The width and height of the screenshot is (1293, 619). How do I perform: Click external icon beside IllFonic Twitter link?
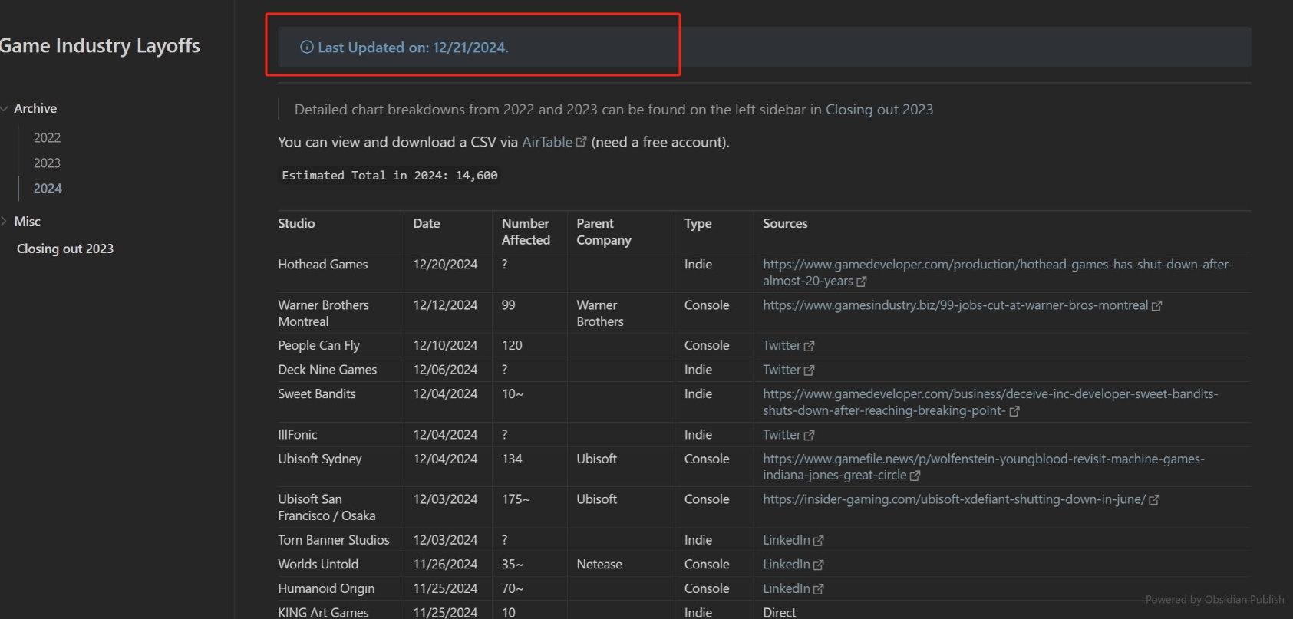pyautogui.click(x=809, y=435)
